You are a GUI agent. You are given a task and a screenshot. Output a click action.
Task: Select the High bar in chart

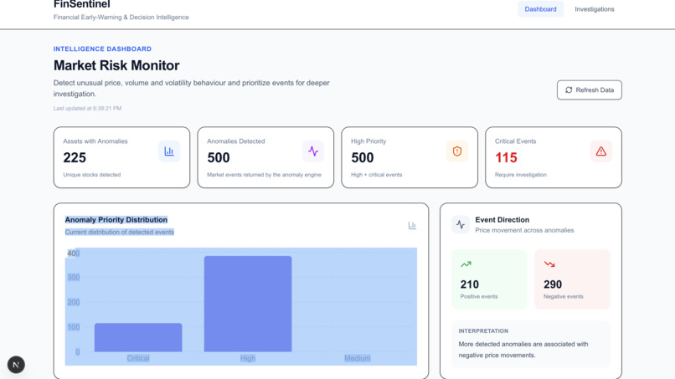coord(248,304)
